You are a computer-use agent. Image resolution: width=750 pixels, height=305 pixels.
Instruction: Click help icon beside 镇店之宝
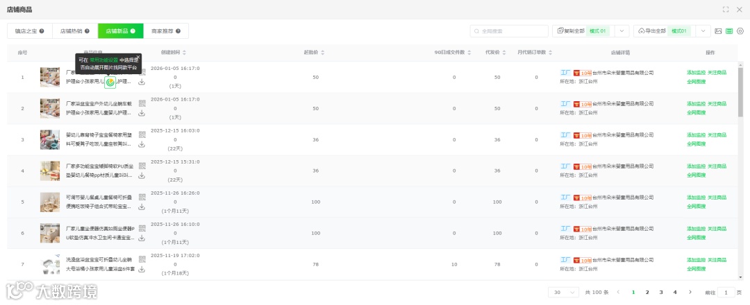[x=42, y=31]
